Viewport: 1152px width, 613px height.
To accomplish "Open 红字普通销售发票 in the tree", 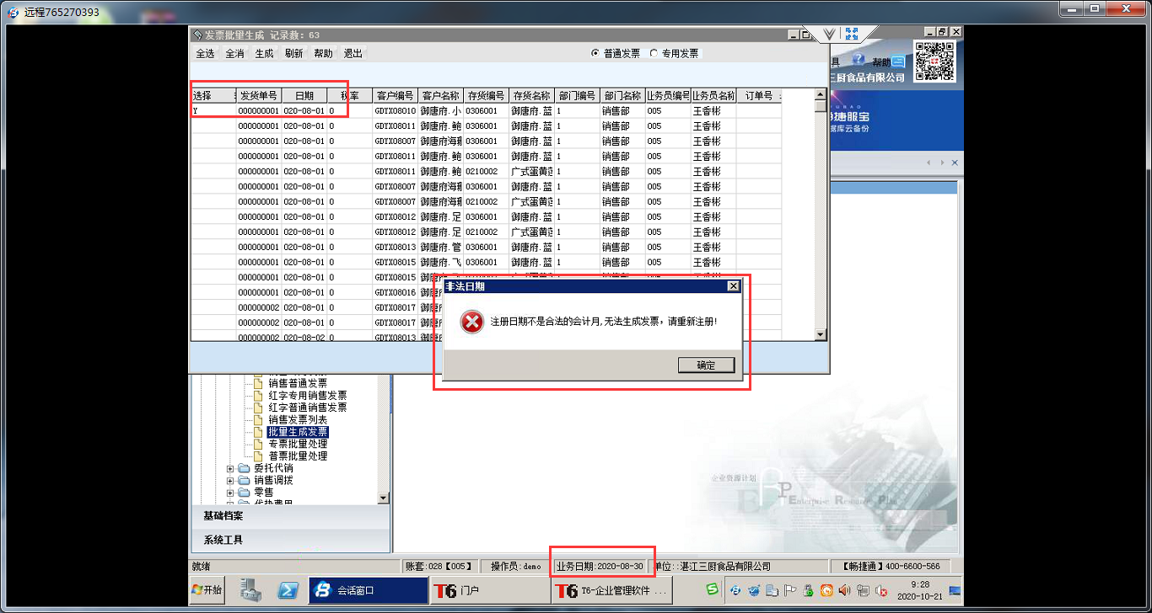I will tap(307, 408).
